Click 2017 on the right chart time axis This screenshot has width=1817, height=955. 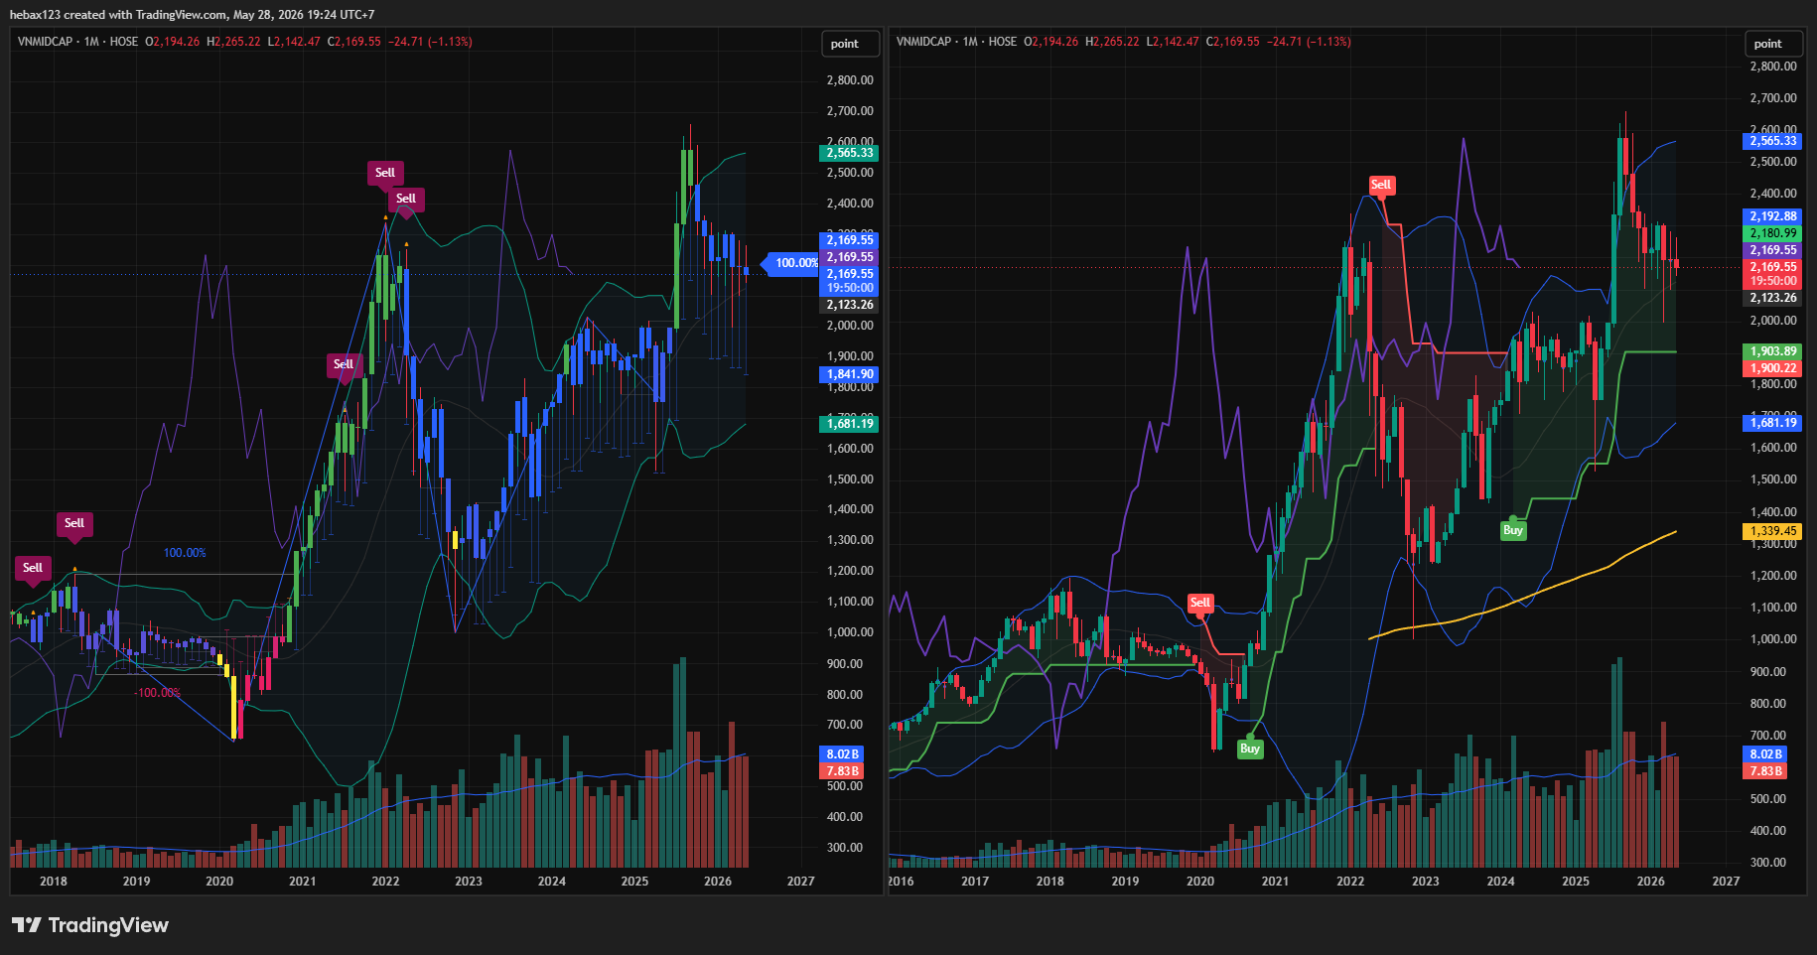point(975,882)
